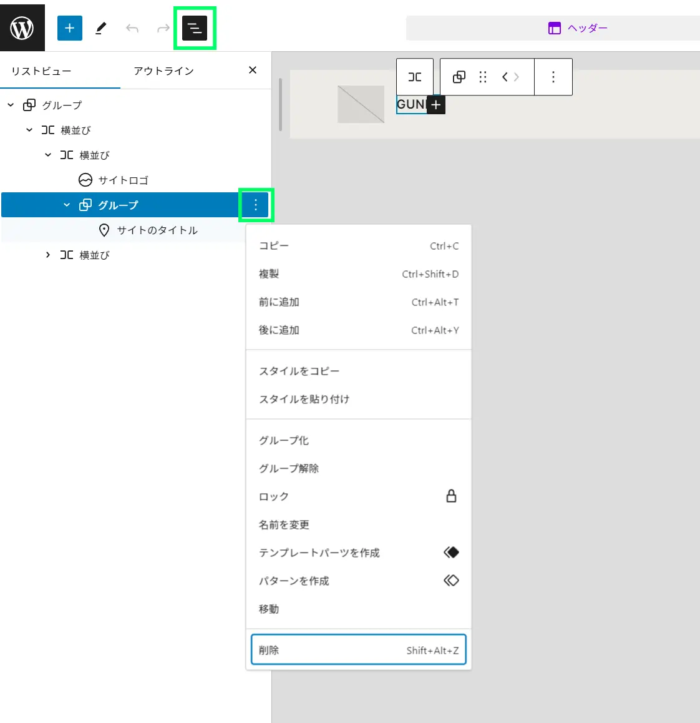Collapse the selected グループ row chevron

67,205
